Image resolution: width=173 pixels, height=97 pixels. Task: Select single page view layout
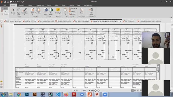tap(132, 91)
